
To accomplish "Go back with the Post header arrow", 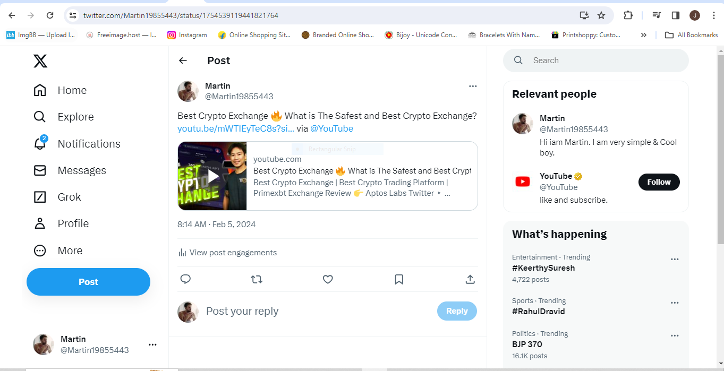I will click(183, 61).
